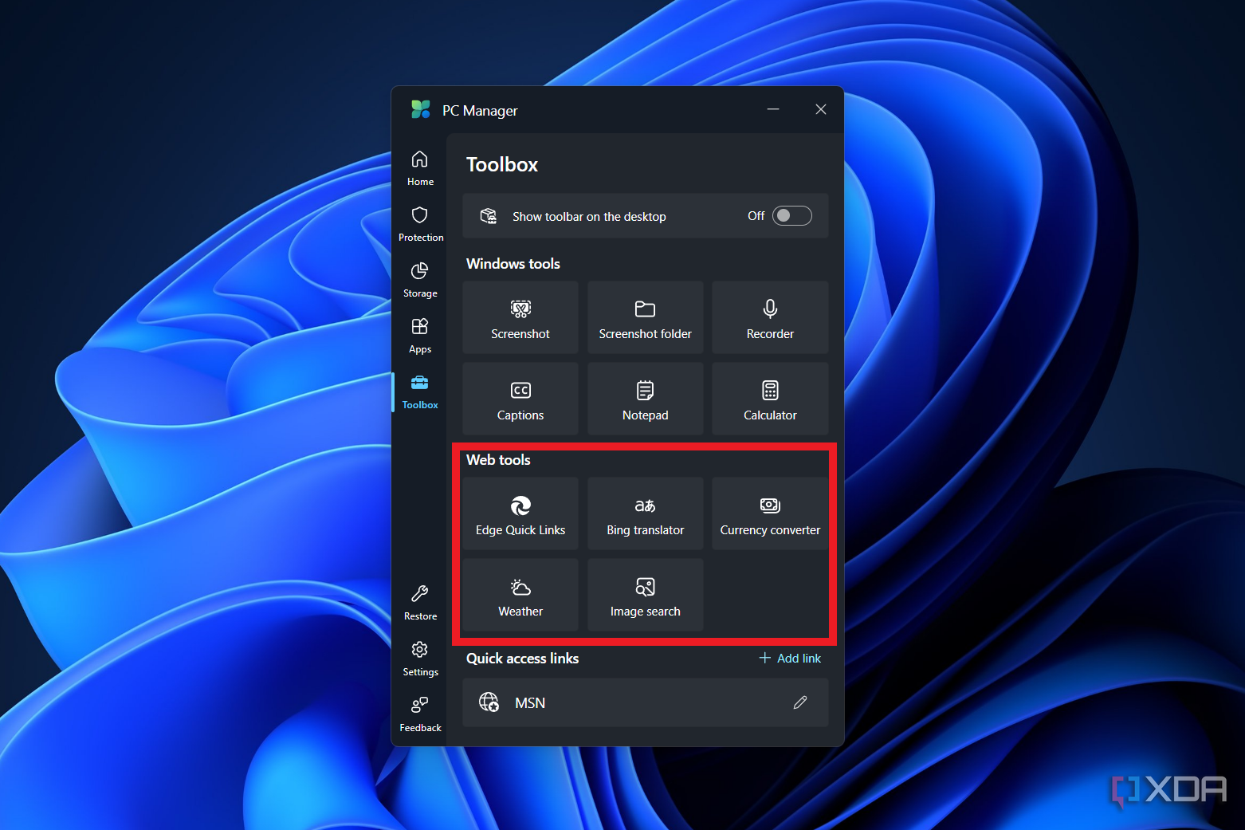
Task: Launch Notepad from Windows tools
Action: tap(646, 399)
